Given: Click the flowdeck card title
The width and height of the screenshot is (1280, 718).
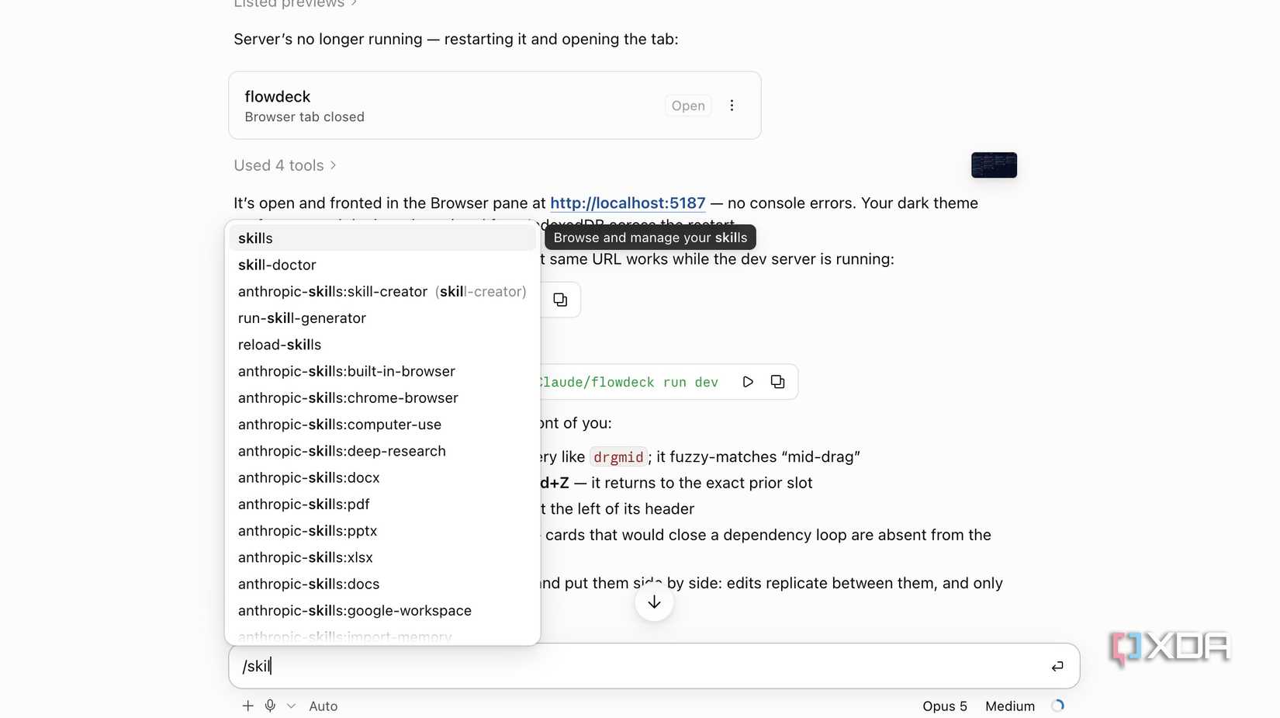Looking at the screenshot, I should pos(278,96).
